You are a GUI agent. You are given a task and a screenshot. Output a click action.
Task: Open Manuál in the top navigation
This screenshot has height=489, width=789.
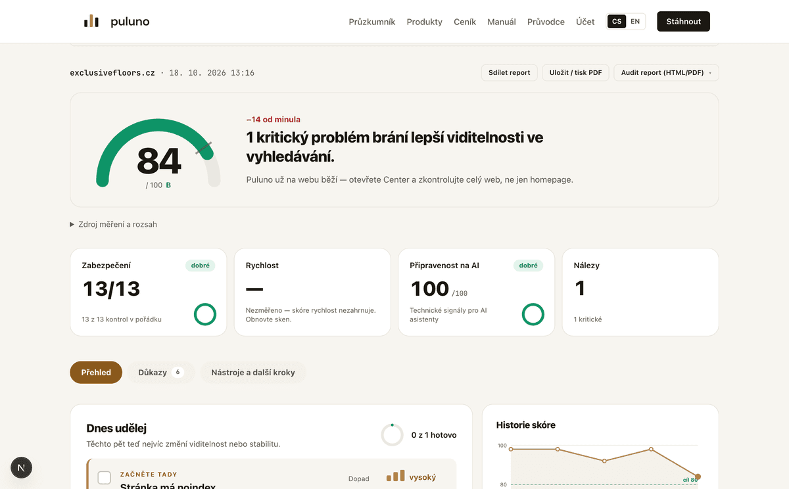coord(502,22)
